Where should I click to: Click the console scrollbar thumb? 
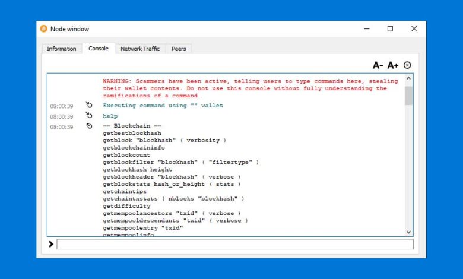[x=408, y=95]
